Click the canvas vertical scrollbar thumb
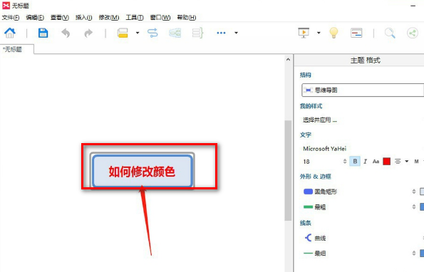The height and width of the screenshot is (272, 424). (288, 171)
